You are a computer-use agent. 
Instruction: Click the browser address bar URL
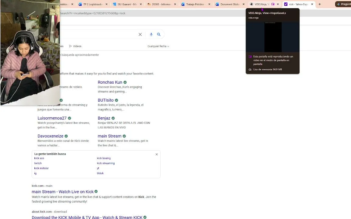92,13
